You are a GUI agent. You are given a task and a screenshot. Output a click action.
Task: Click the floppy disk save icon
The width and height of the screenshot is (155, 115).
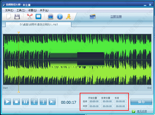17,17
